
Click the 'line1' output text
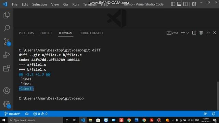point(26,79)
